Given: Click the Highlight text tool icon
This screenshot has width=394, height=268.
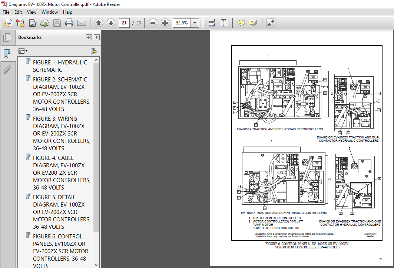Looking at the screenshot, I should click(x=254, y=23).
